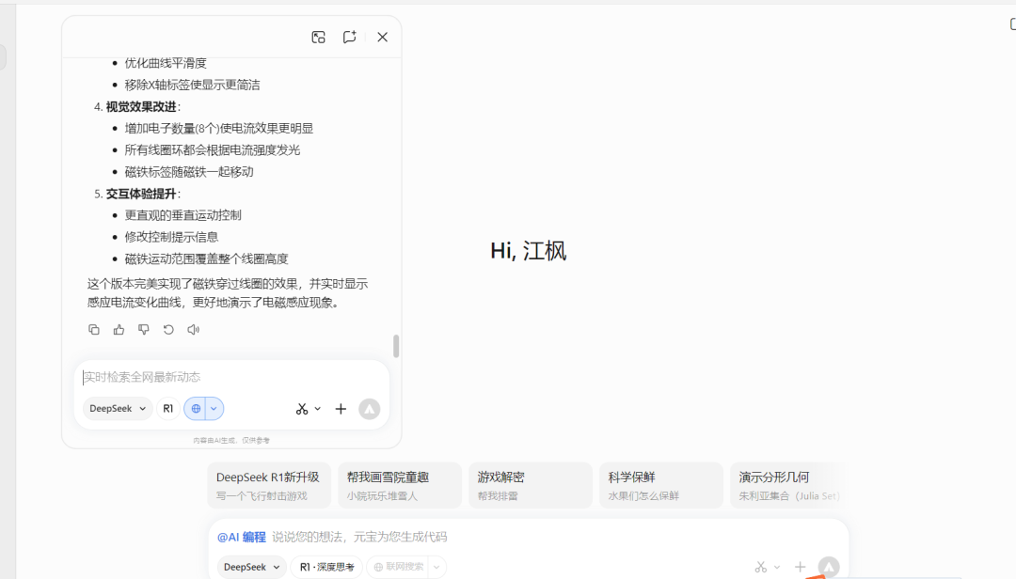
Task: Like the response with thumbs up
Action: pos(119,329)
